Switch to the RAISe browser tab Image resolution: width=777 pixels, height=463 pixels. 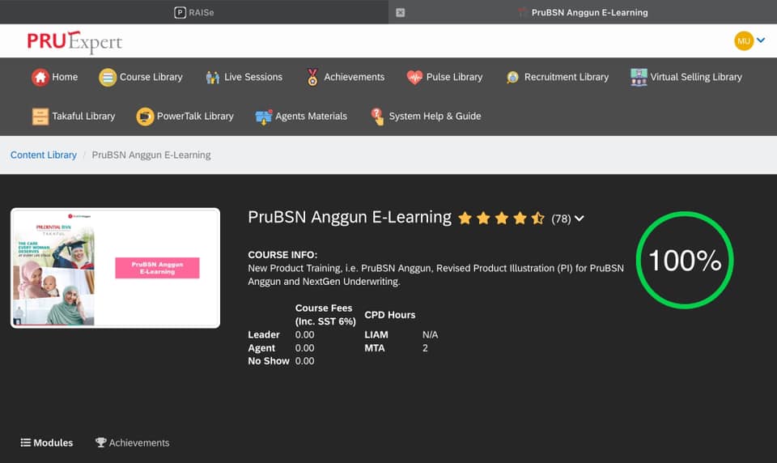[194, 12]
